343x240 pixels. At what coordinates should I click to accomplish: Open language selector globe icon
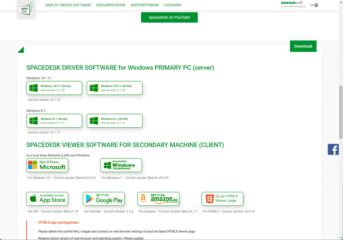(x=316, y=5)
